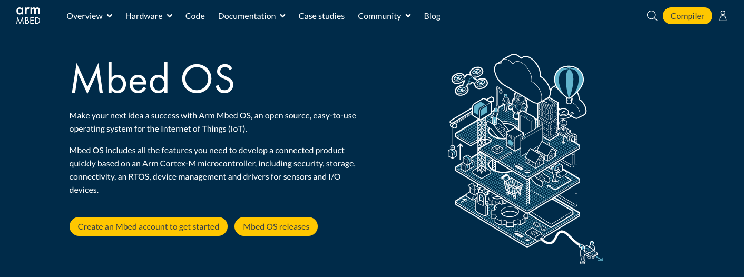The height and width of the screenshot is (277, 744).
Task: Click the quadcopter drone in illustration
Action: [x=468, y=81]
